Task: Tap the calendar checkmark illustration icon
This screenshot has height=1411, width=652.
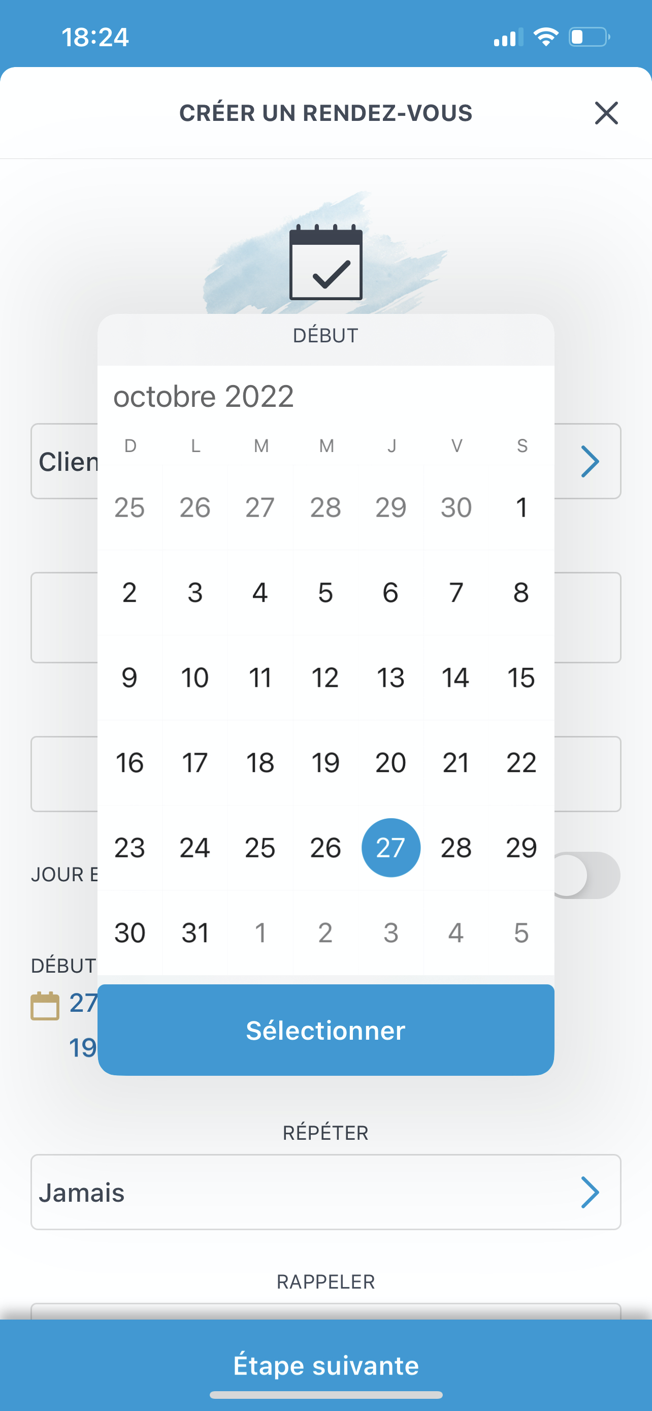Action: tap(325, 263)
